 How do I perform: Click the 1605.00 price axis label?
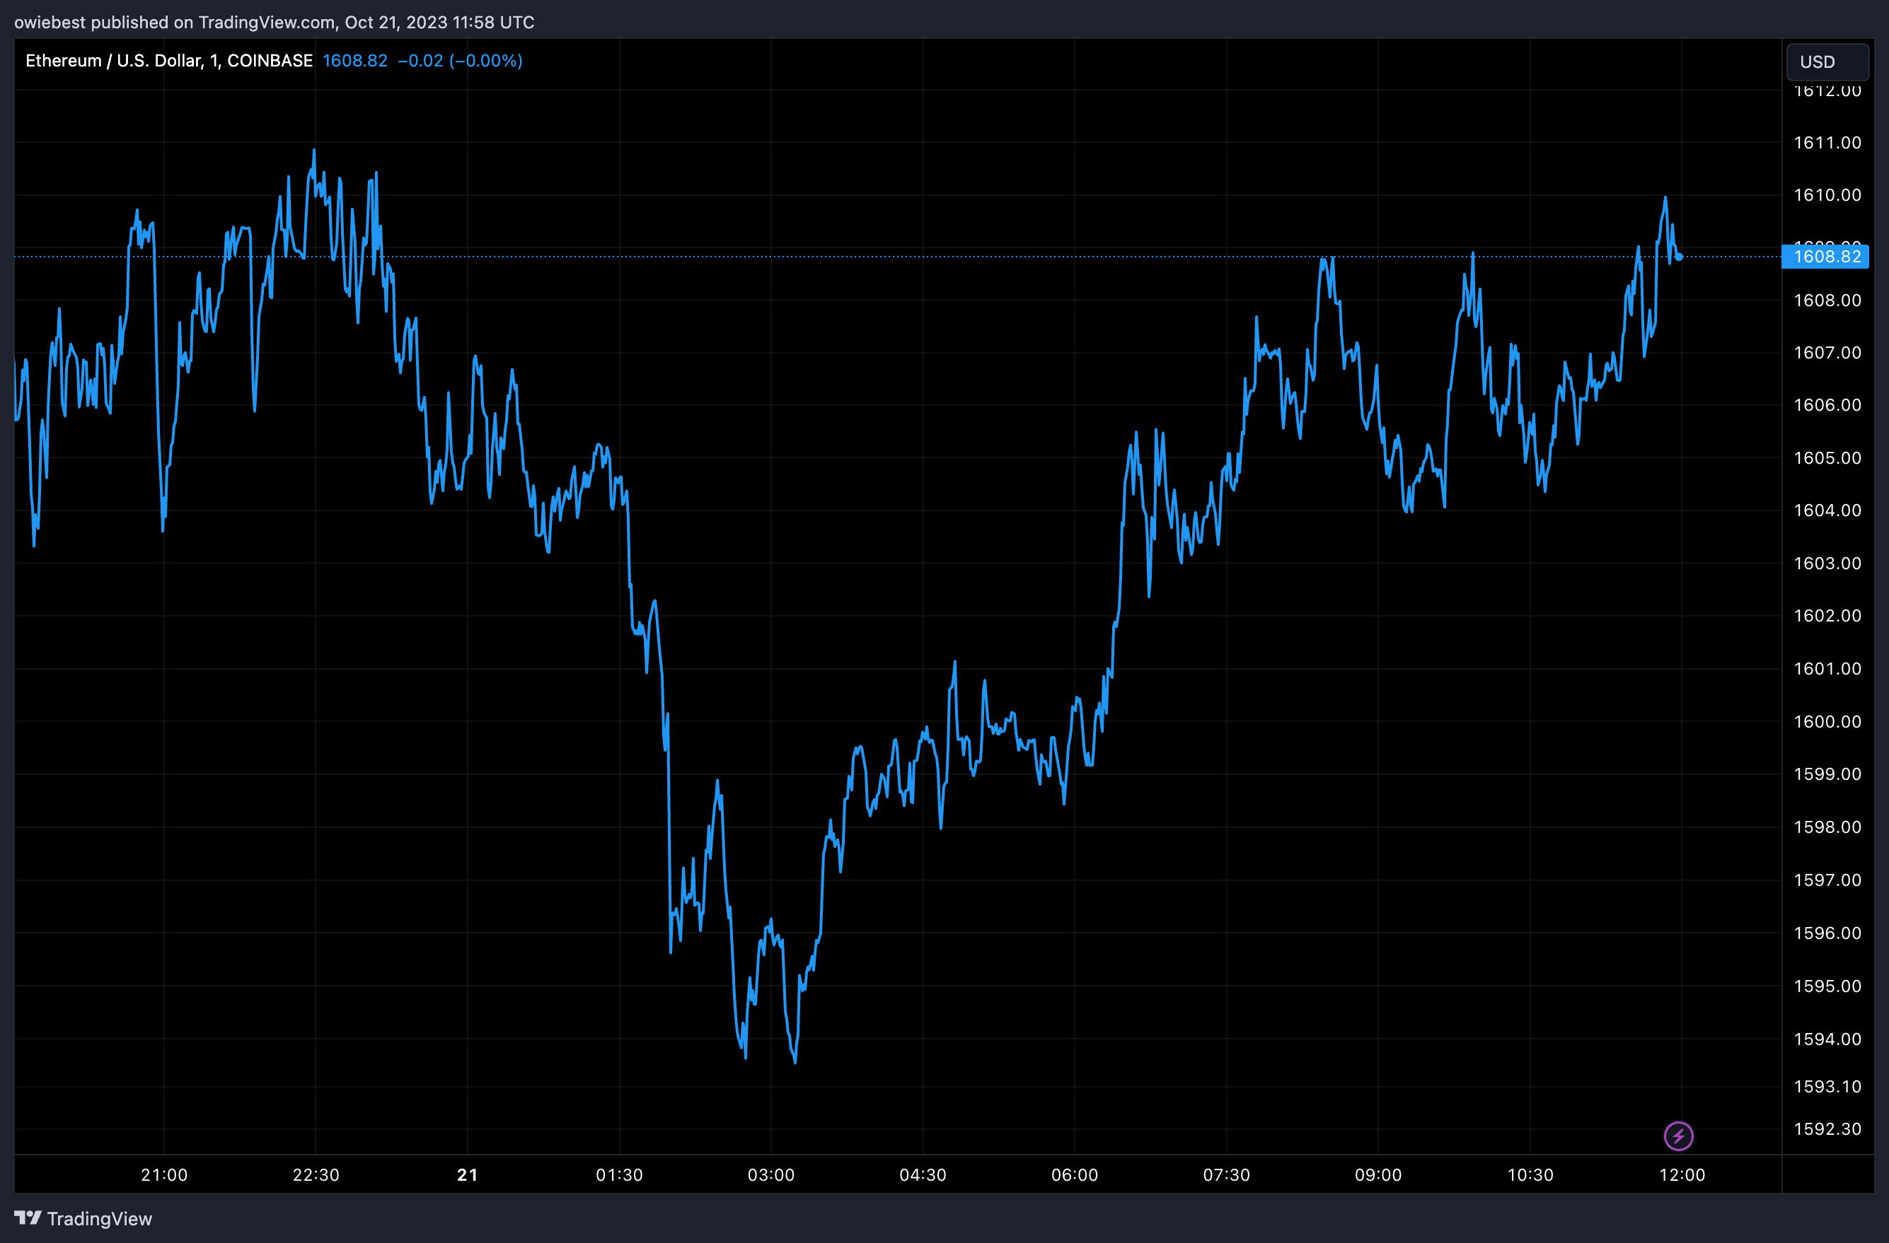tap(1827, 458)
